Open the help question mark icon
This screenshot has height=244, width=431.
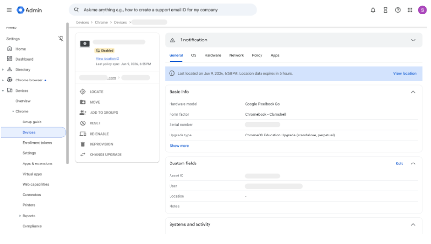pyautogui.click(x=398, y=10)
